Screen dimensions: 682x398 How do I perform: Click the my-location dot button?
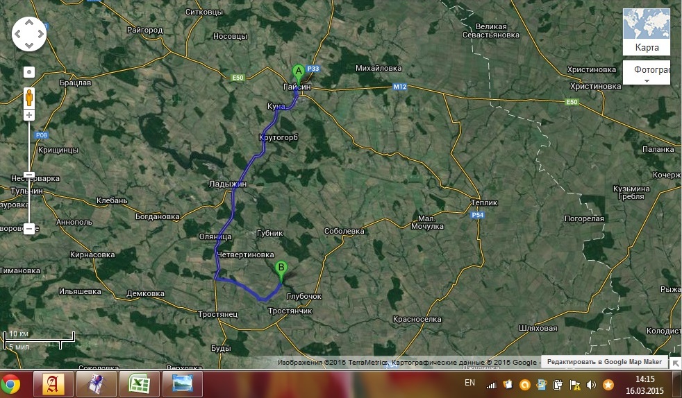[x=29, y=71]
